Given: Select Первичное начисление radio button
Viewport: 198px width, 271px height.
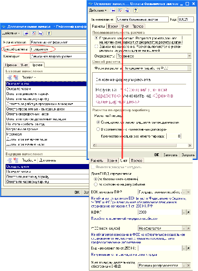Looking at the screenshot, I should coord(96,38).
